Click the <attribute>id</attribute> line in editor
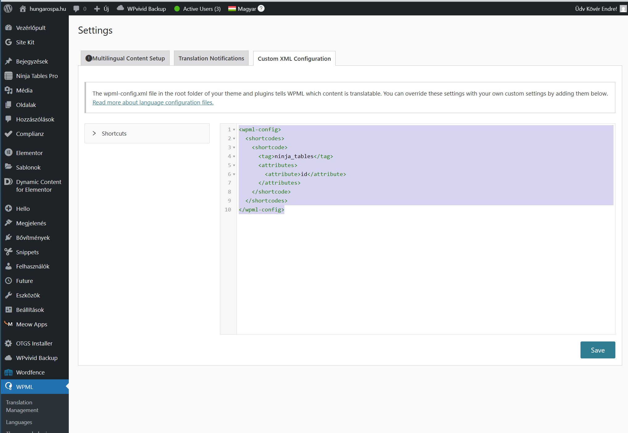This screenshot has width=628, height=433. click(x=305, y=174)
